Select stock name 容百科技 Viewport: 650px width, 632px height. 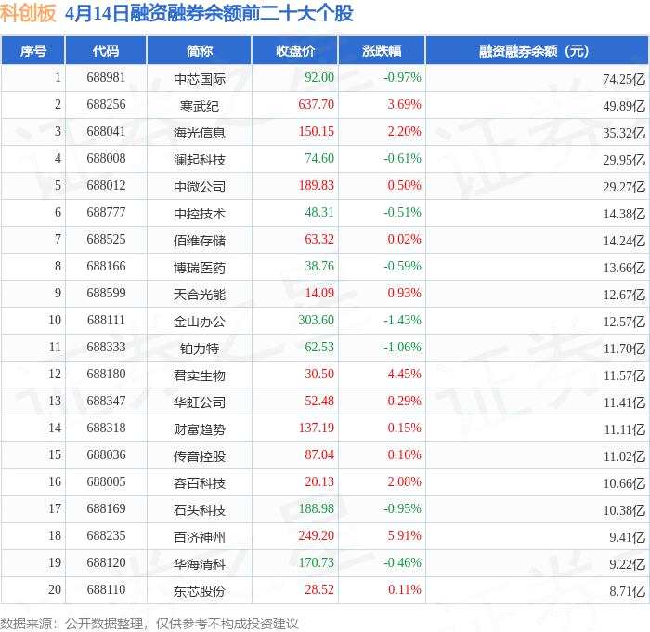coord(200,483)
